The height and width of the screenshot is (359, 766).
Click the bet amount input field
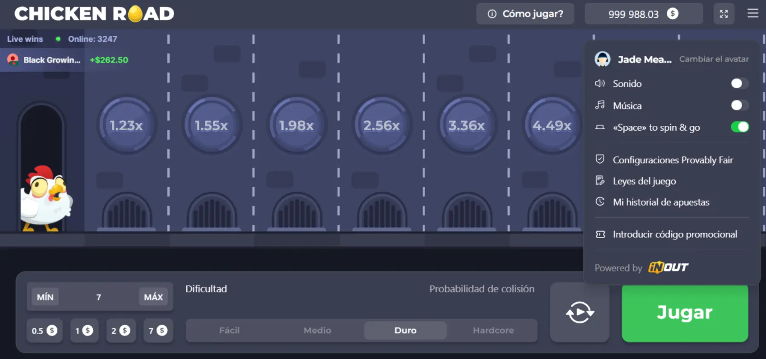pyautogui.click(x=99, y=297)
